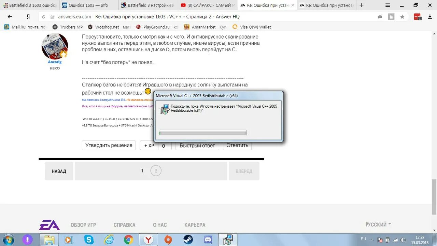The width and height of the screenshot is (437, 246).
Task: Launch the purple voice assistant microphone
Action: (27, 240)
